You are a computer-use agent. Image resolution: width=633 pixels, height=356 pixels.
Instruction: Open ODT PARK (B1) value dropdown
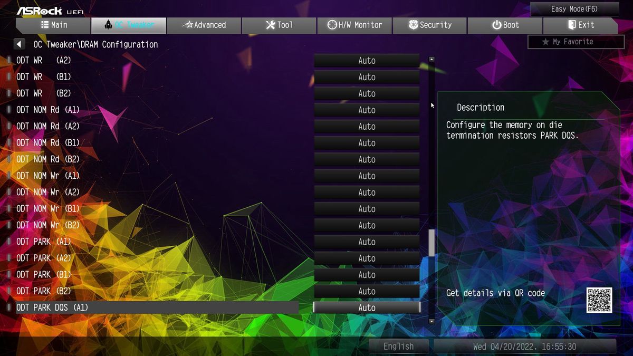(x=367, y=275)
